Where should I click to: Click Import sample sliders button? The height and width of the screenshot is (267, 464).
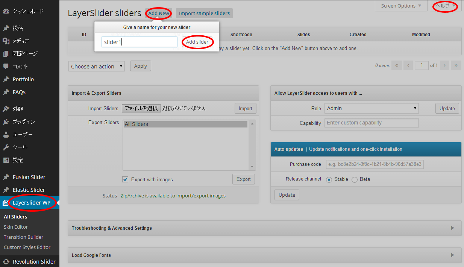[204, 14]
